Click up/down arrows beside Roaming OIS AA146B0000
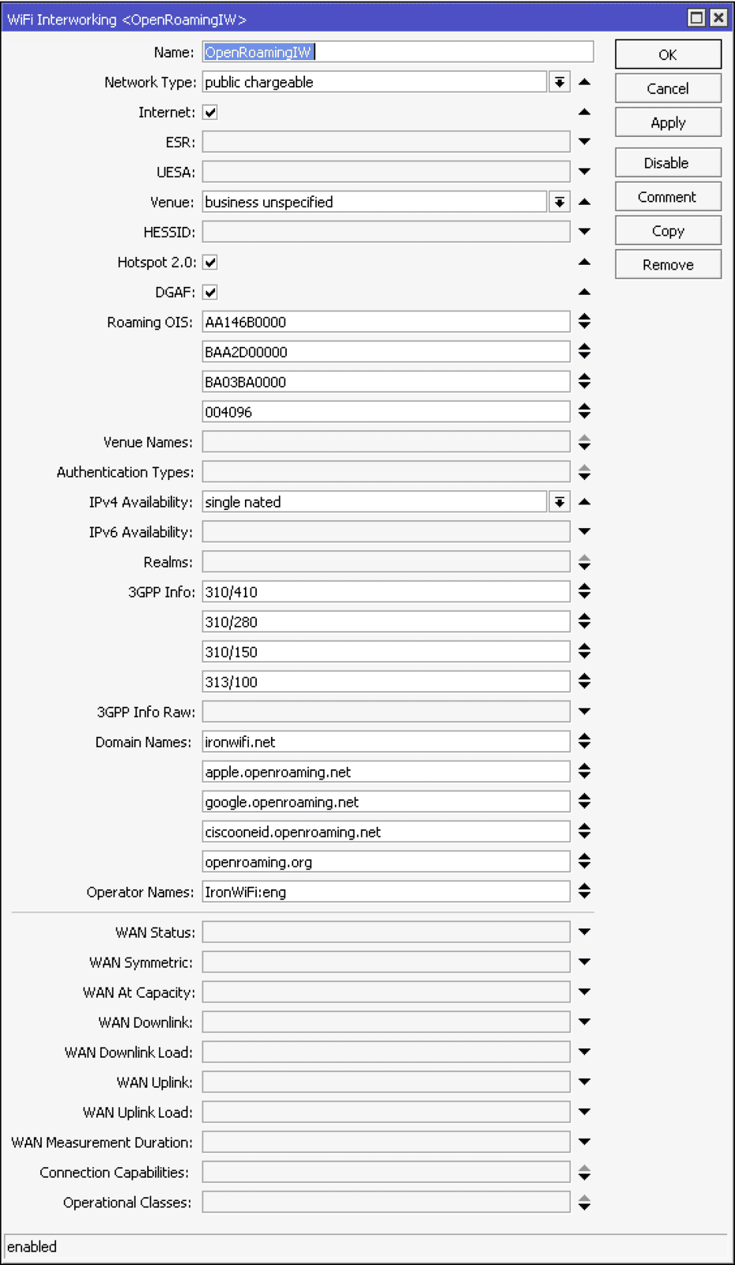Screen dimensions: 735x1265 [584, 321]
